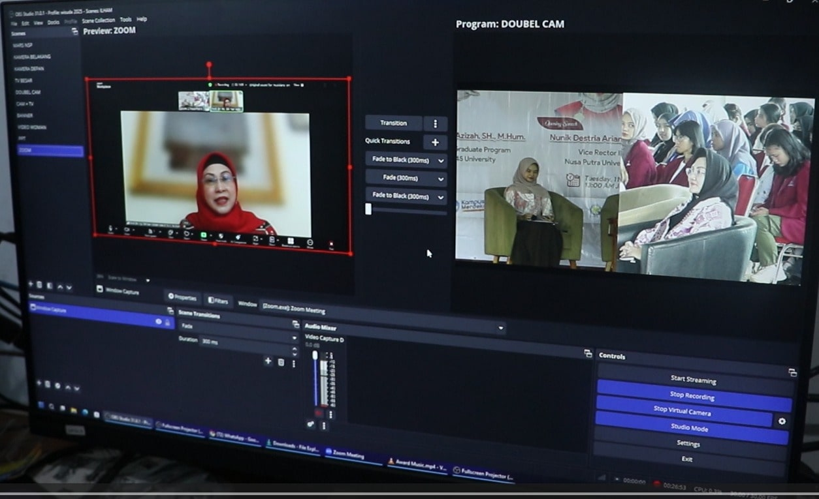Screen dimensions: 819x499
Task: Toggle visibility eye of Window Capture source
Action: (158, 322)
